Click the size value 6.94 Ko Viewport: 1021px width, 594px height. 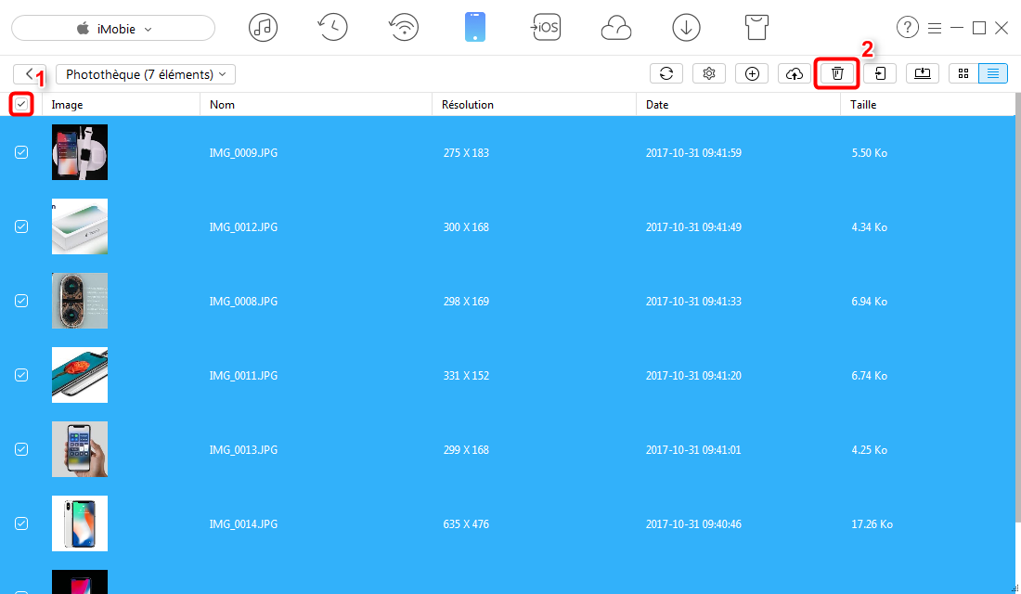coord(870,302)
